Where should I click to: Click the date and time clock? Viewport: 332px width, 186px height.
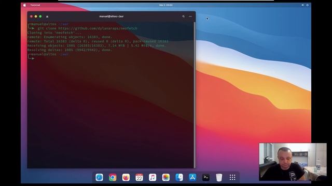(x=166, y=5)
